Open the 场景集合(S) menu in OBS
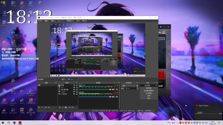This screenshot has height=125, width=223. tap(70, 21)
